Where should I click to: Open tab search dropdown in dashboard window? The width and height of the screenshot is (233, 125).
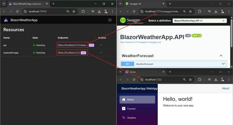point(4,4)
